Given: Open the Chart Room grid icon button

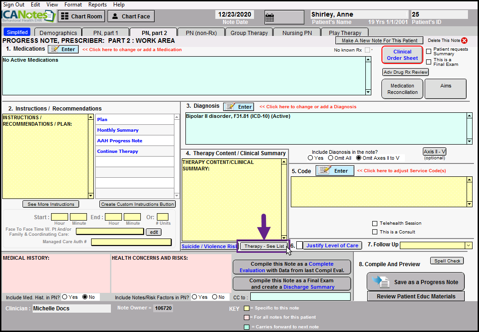Looking at the screenshot, I should tap(81, 17).
